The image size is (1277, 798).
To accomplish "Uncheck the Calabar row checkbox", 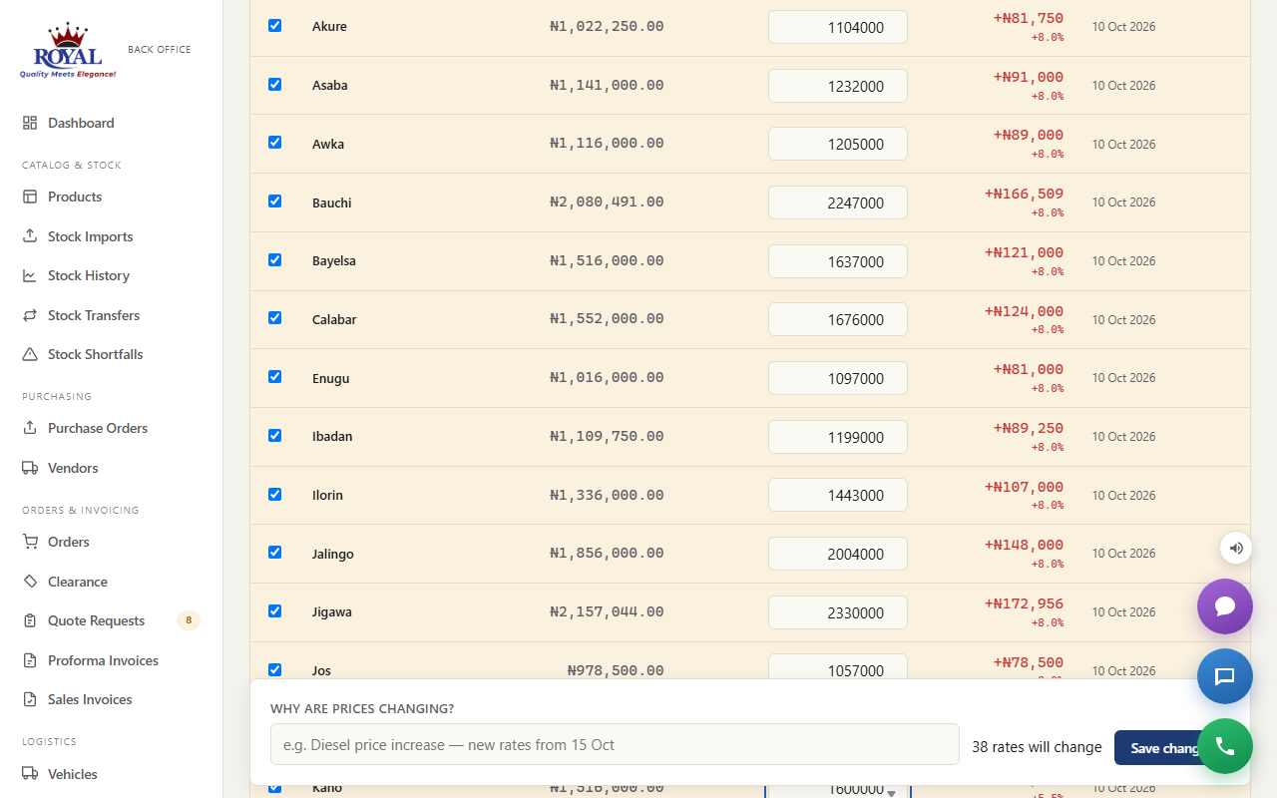I will (x=274, y=318).
